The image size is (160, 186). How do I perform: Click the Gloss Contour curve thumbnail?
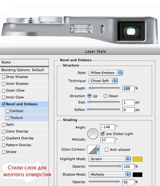point(92,149)
